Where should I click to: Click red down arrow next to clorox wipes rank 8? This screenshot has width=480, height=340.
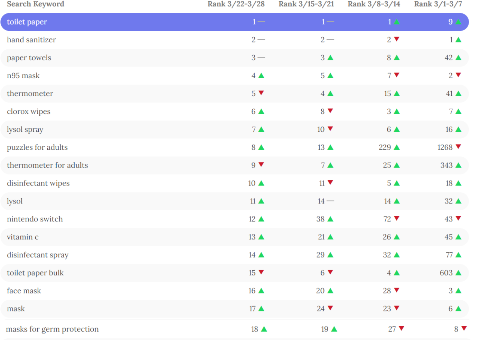pos(330,111)
